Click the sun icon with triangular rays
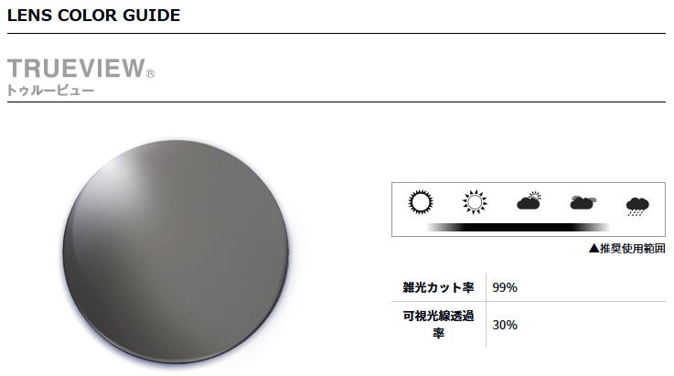Screen dimensions: 674x376 pyautogui.click(x=474, y=202)
